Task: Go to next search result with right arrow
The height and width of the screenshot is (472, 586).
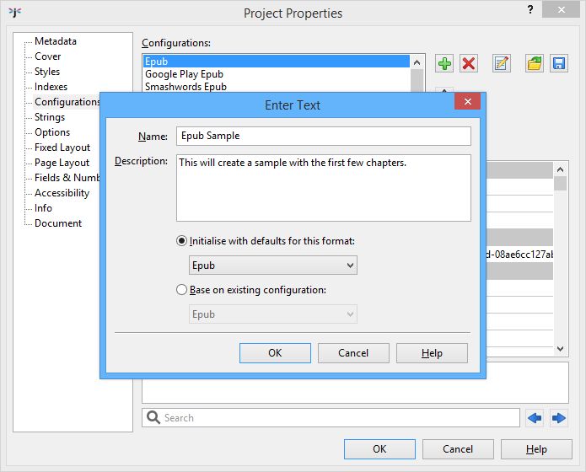Action: [558, 417]
